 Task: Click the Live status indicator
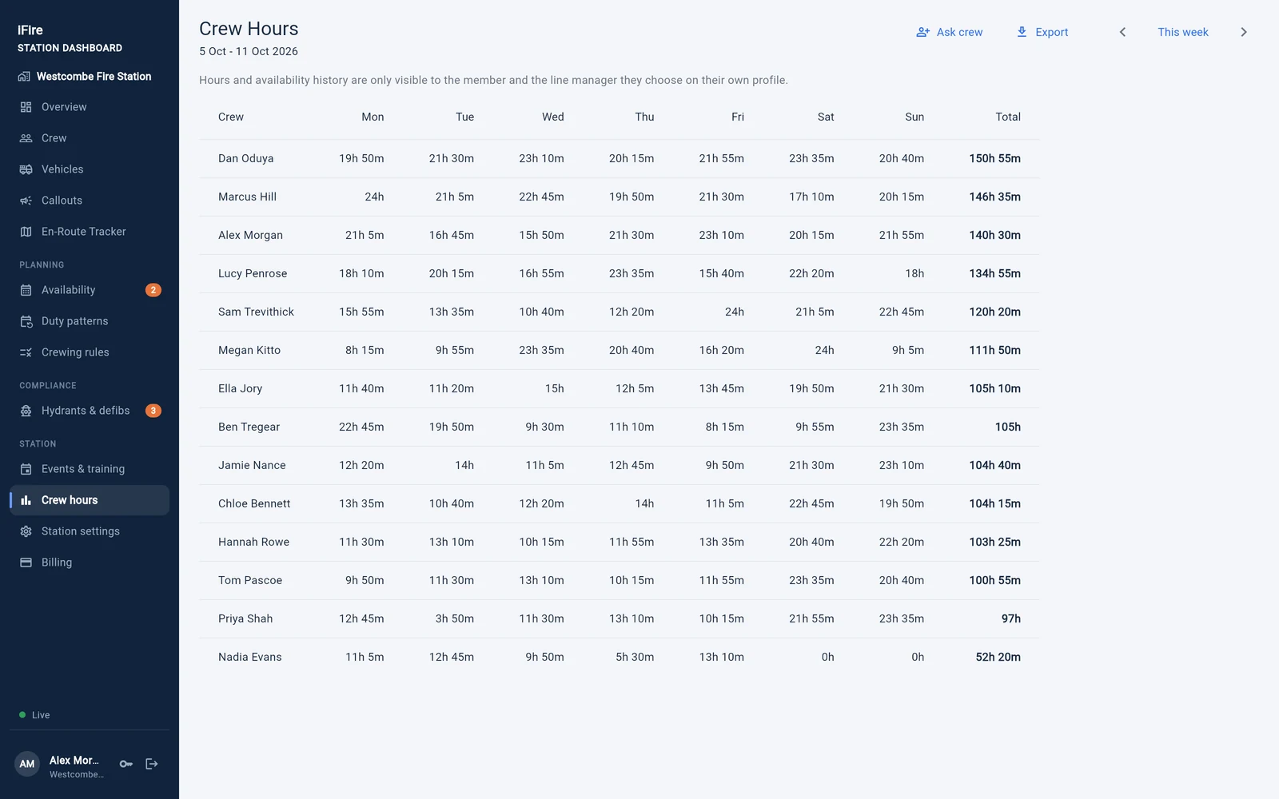pos(34,715)
